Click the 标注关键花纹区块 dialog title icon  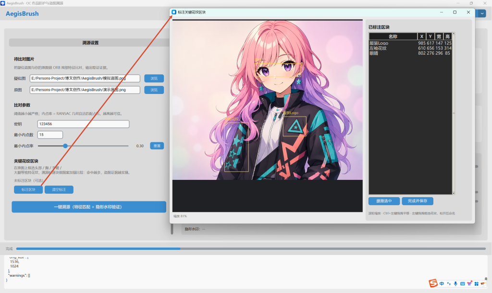(174, 12)
